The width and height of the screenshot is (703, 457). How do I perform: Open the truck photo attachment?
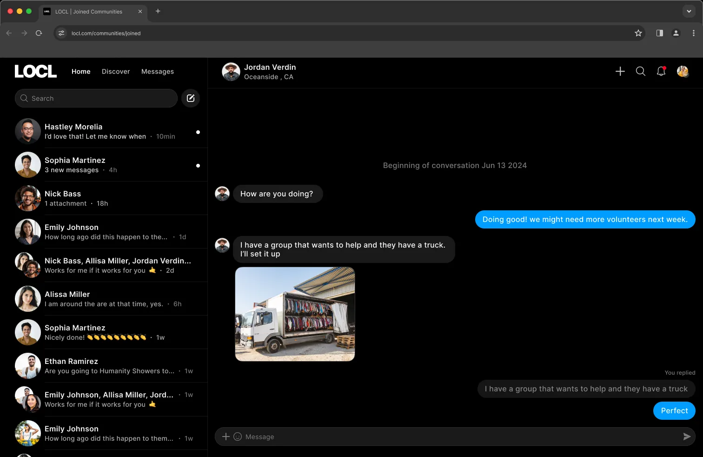coord(295,314)
